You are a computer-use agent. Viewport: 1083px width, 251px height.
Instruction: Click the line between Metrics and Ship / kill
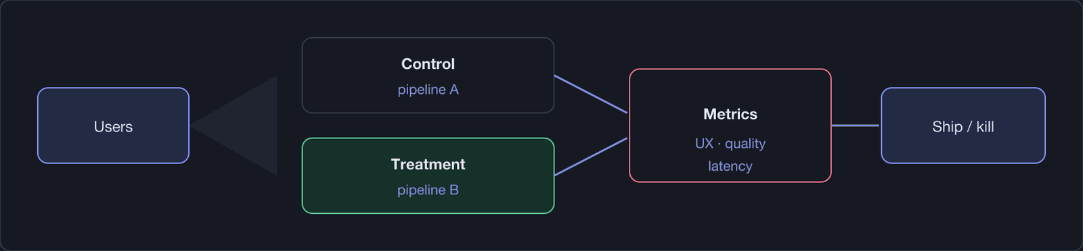pyautogui.click(x=855, y=125)
